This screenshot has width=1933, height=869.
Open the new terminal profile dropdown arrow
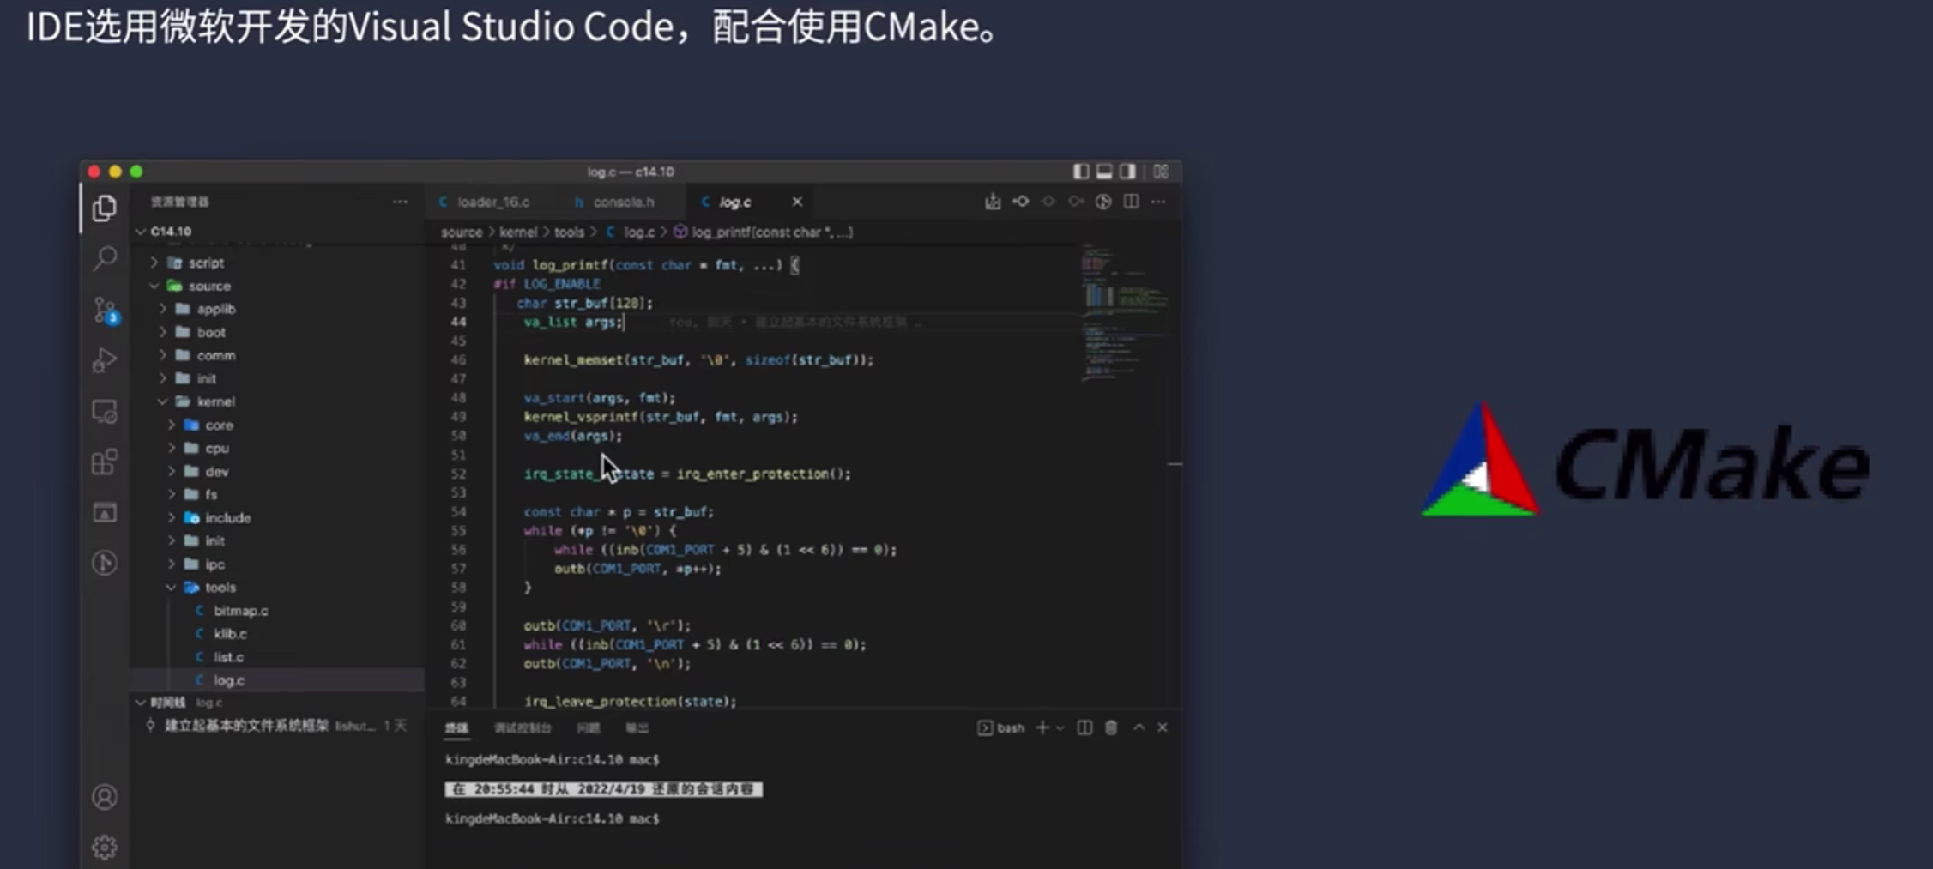coord(1060,727)
